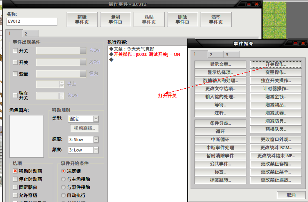Click the 条件分歧 command button
308x202 pixels.
(220, 123)
